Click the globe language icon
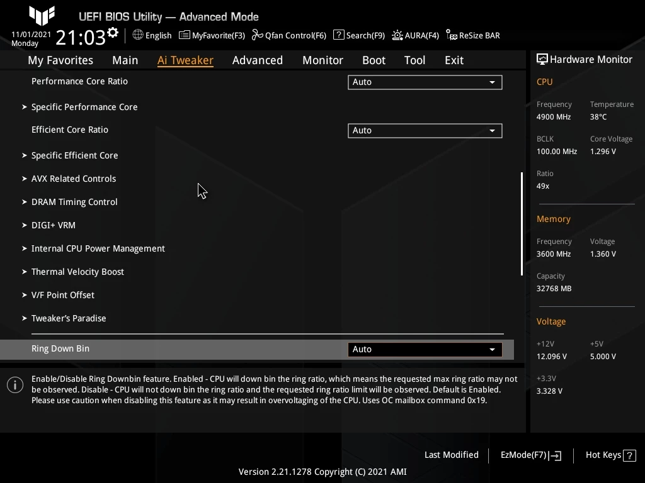This screenshot has width=645, height=483. tap(138, 35)
